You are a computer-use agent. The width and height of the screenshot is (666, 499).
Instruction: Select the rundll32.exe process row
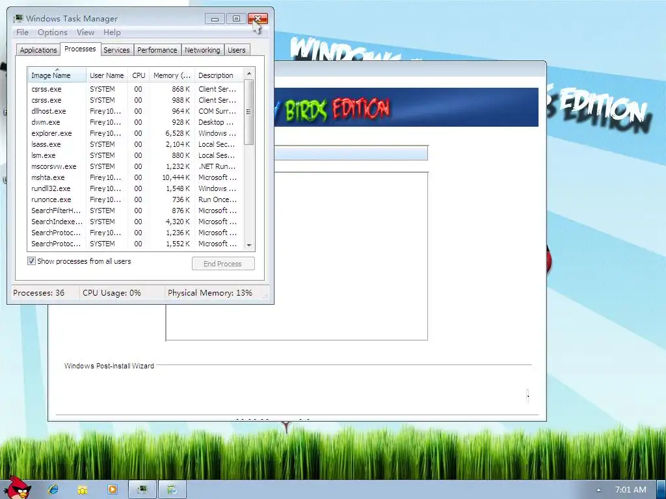pos(135,188)
